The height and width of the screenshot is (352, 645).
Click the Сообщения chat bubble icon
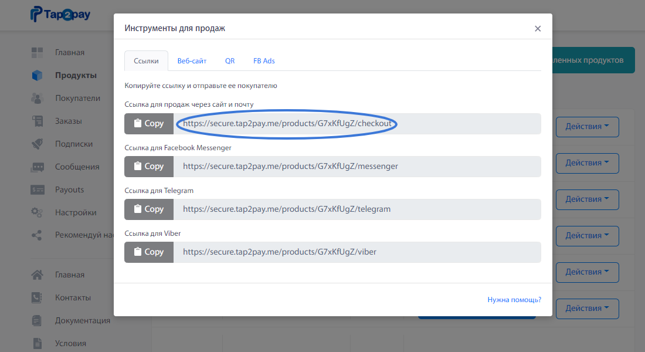(38, 167)
